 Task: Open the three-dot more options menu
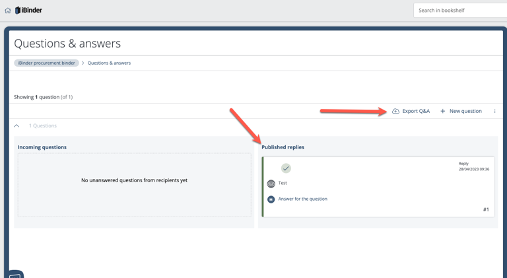point(494,111)
